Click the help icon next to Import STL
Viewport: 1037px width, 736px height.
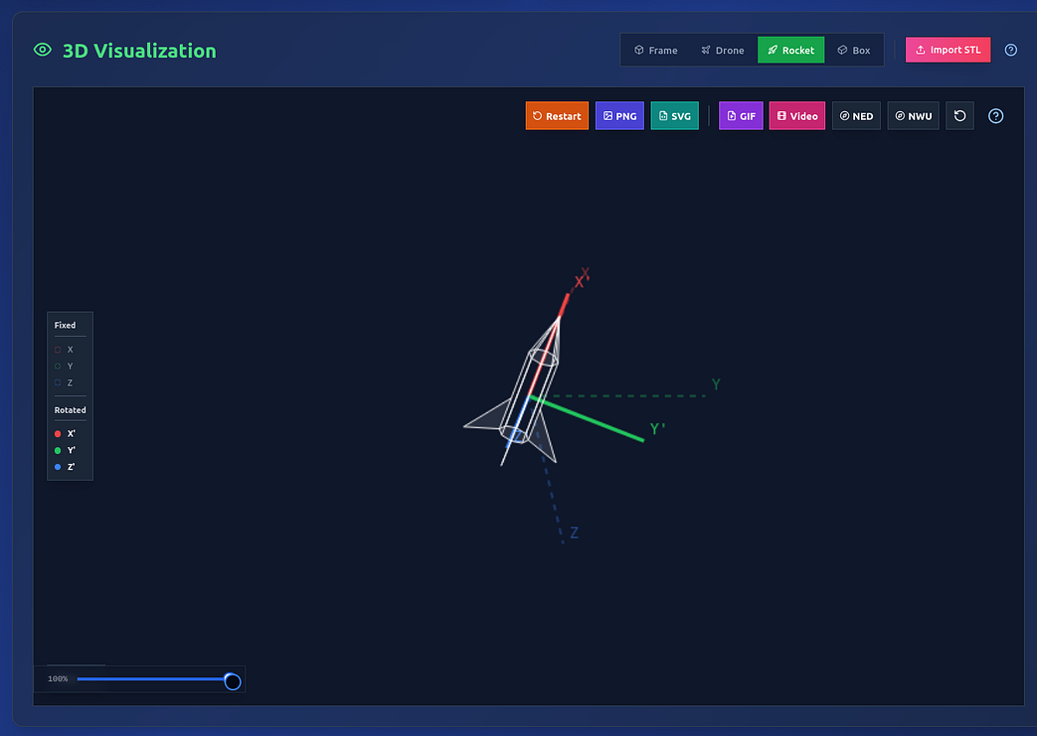click(1010, 50)
